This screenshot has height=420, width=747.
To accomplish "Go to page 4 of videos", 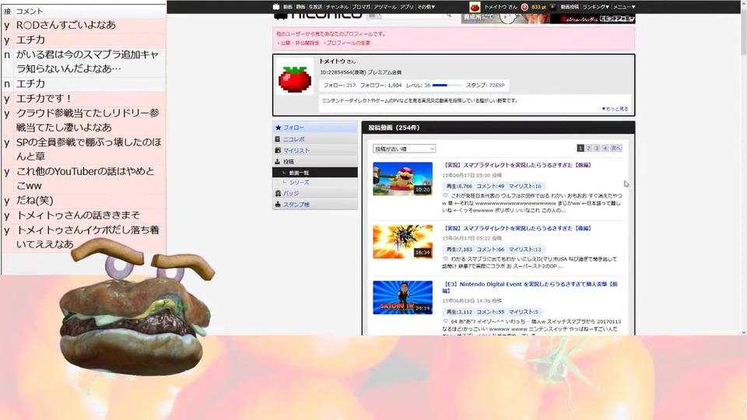I will tap(605, 148).
